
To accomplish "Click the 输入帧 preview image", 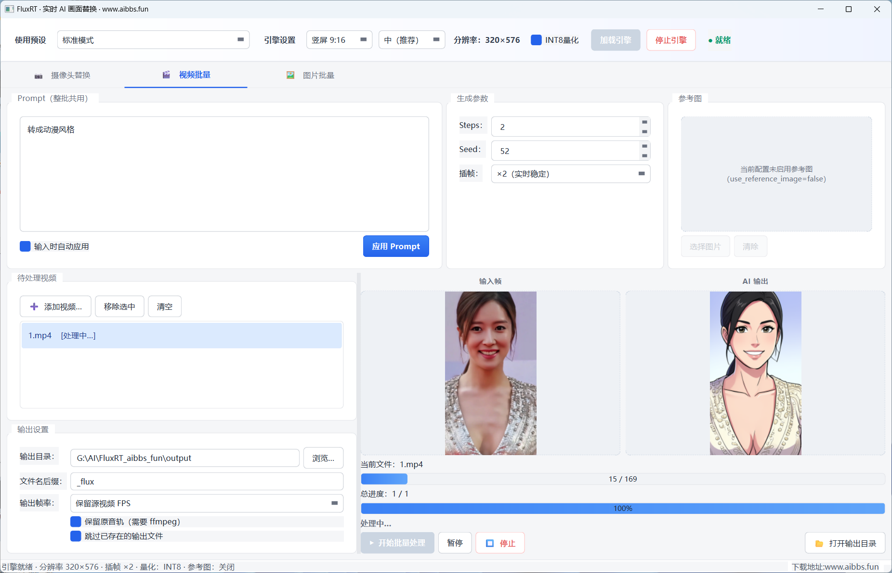I will pyautogui.click(x=490, y=373).
